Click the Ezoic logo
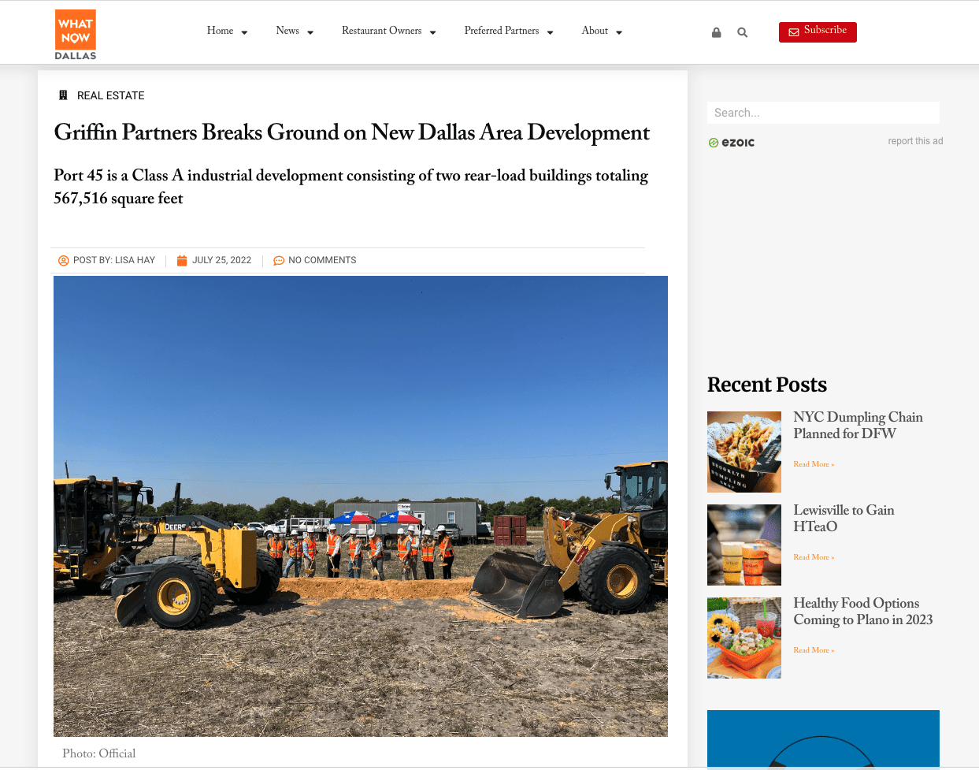Viewport: 979px width, 770px height. 731,143
